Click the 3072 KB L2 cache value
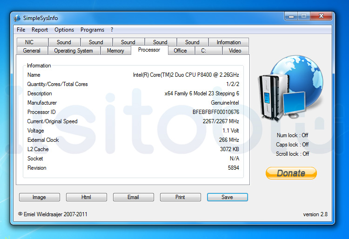The height and width of the screenshot is (239, 349). point(229,149)
